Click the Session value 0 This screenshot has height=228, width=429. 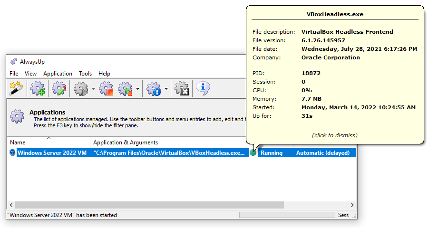[x=303, y=82]
